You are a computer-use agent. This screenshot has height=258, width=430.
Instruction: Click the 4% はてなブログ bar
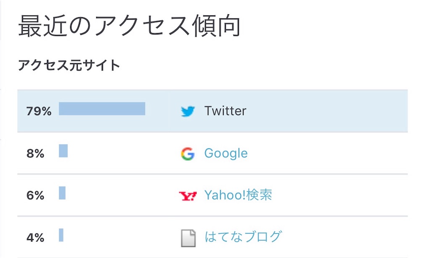tap(61, 235)
